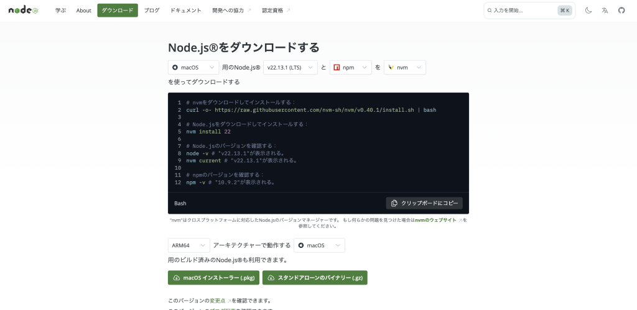The width and height of the screenshot is (637, 310).
Task: Click the copy icon on clipboard button
Action: click(x=394, y=203)
